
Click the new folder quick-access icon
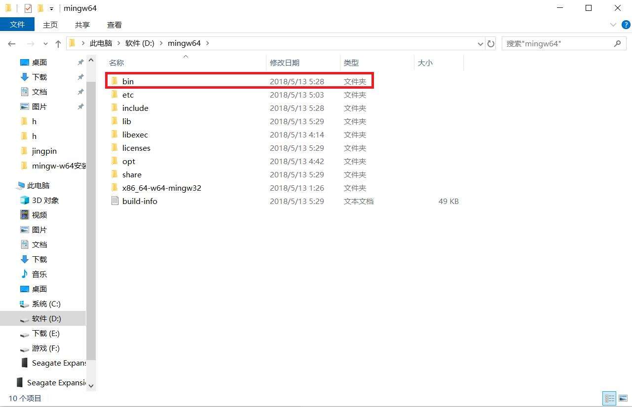tap(40, 8)
